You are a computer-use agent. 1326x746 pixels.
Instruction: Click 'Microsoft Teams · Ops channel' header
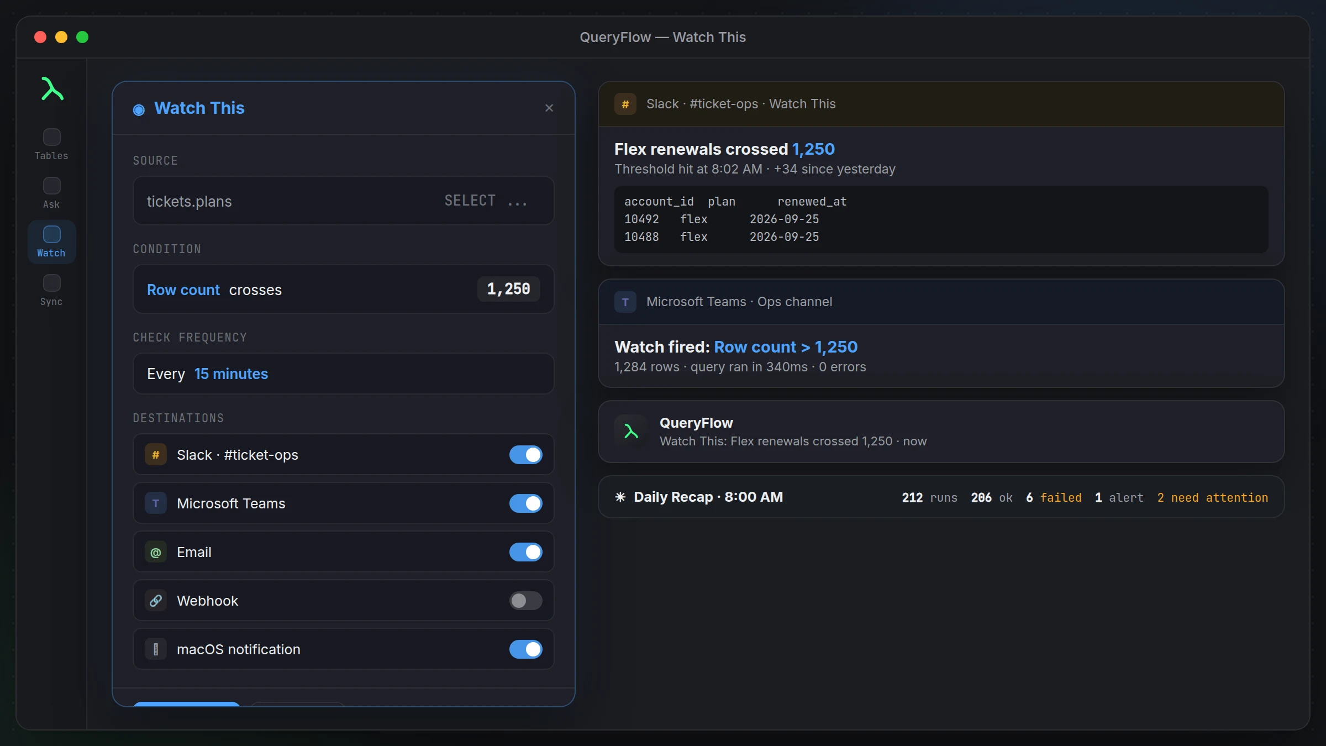pos(739,302)
